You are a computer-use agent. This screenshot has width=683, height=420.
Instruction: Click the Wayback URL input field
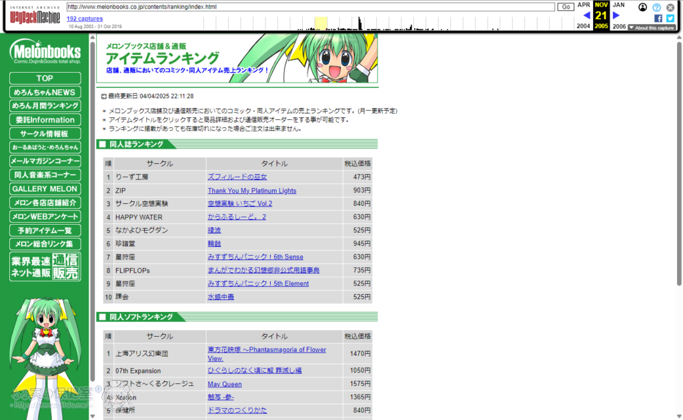click(x=311, y=7)
